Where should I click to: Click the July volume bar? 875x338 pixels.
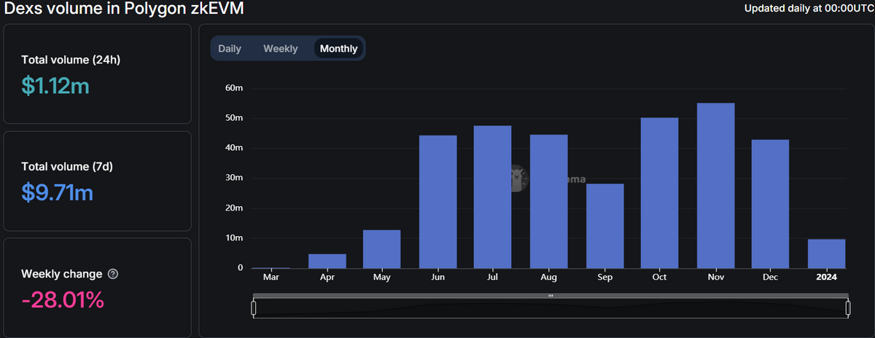coord(492,197)
